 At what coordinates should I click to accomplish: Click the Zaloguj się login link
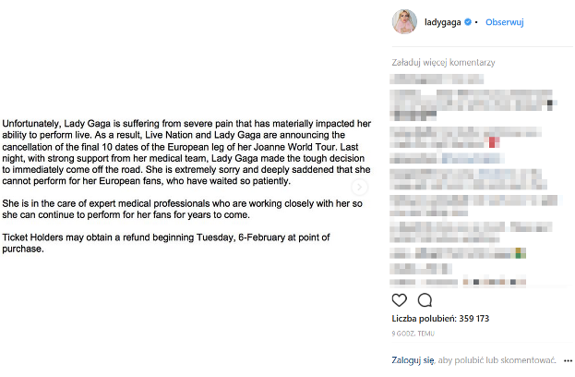(413, 360)
